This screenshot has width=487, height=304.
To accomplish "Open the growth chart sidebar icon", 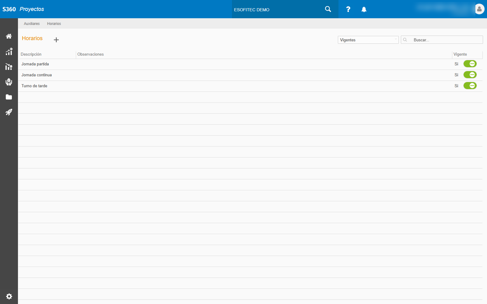I will (x=9, y=51).
